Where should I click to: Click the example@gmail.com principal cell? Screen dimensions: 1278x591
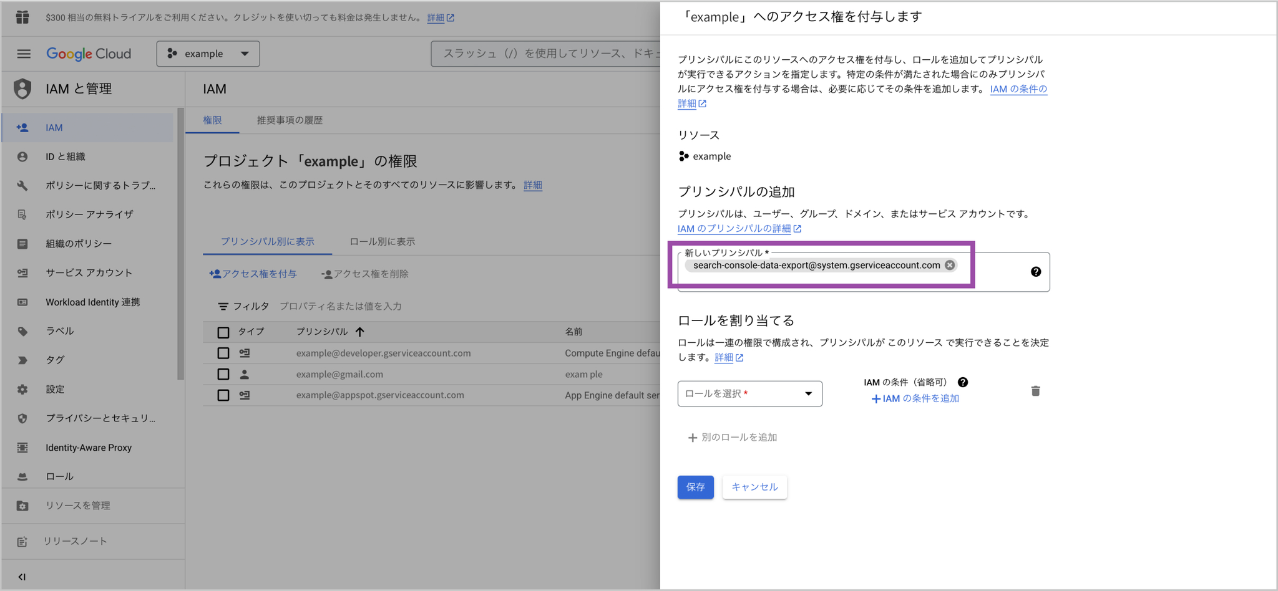point(339,374)
